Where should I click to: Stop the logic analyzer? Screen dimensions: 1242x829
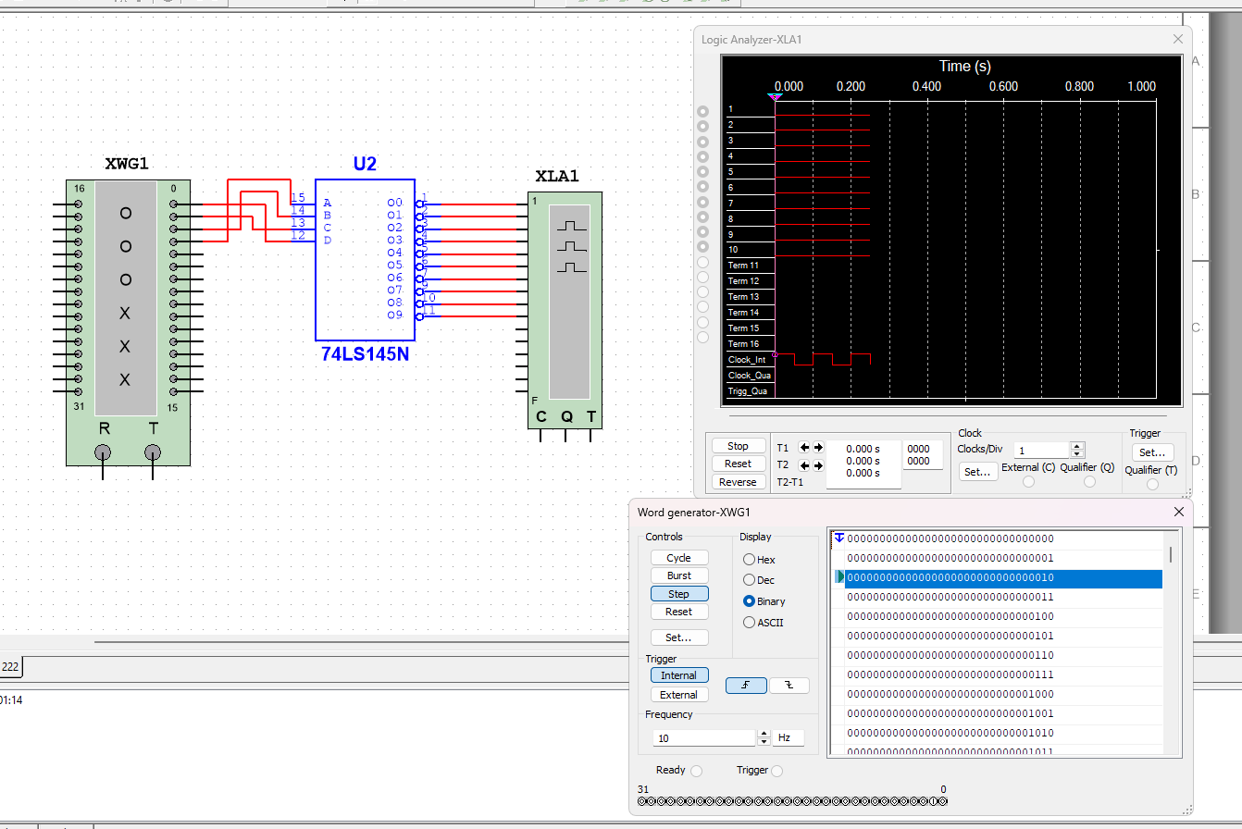[738, 446]
